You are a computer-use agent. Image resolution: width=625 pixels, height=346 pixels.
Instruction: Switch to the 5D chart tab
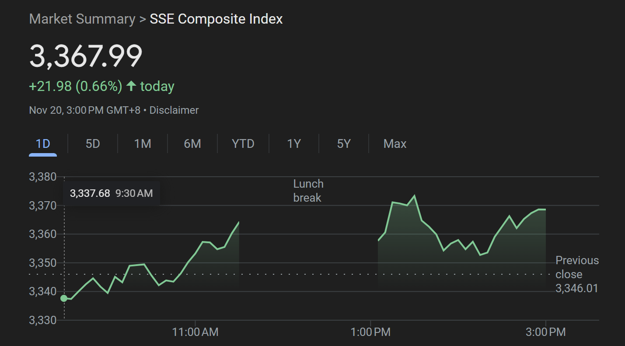(x=93, y=143)
